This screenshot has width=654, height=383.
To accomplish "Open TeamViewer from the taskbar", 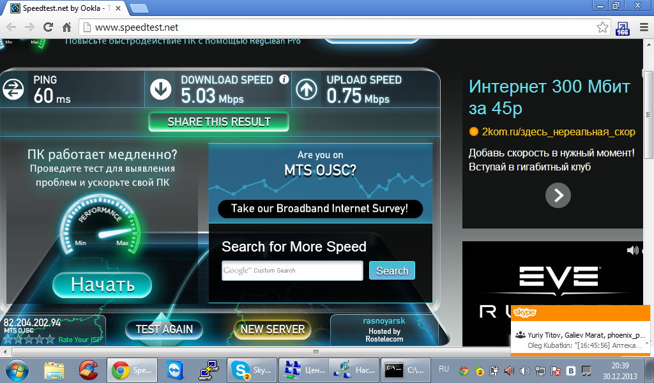I will click(x=175, y=370).
